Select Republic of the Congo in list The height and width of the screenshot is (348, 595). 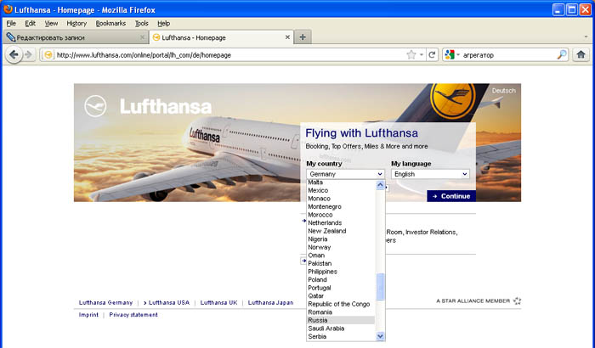pos(341,304)
